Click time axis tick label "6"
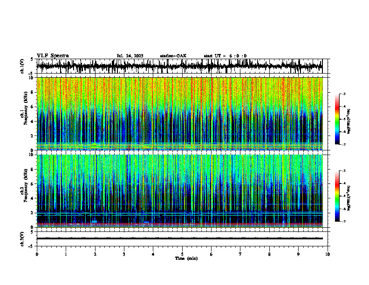Screen dimensions: 369x285 (212, 254)
